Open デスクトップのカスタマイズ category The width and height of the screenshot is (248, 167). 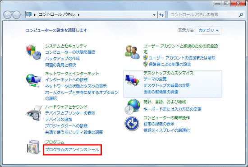pyautogui.click(x=169, y=73)
